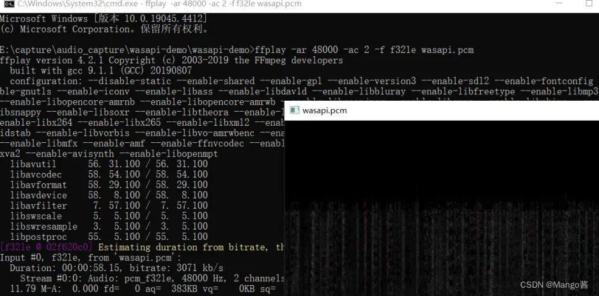
Task: Click 'Estimating duration from bitrate' message
Action: click(191, 247)
